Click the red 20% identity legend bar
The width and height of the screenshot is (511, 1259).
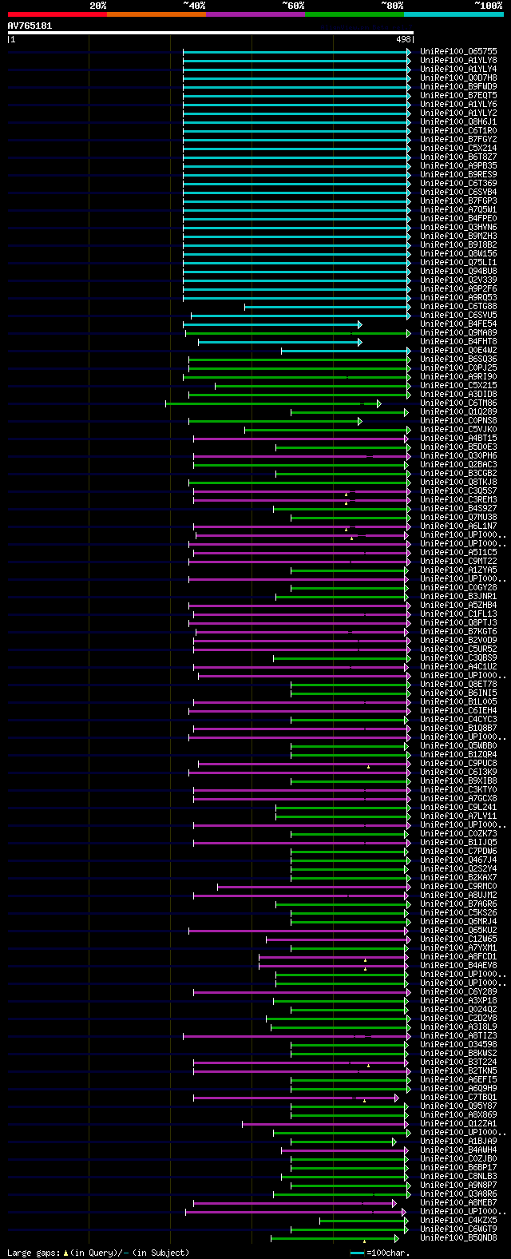[x=57, y=14]
